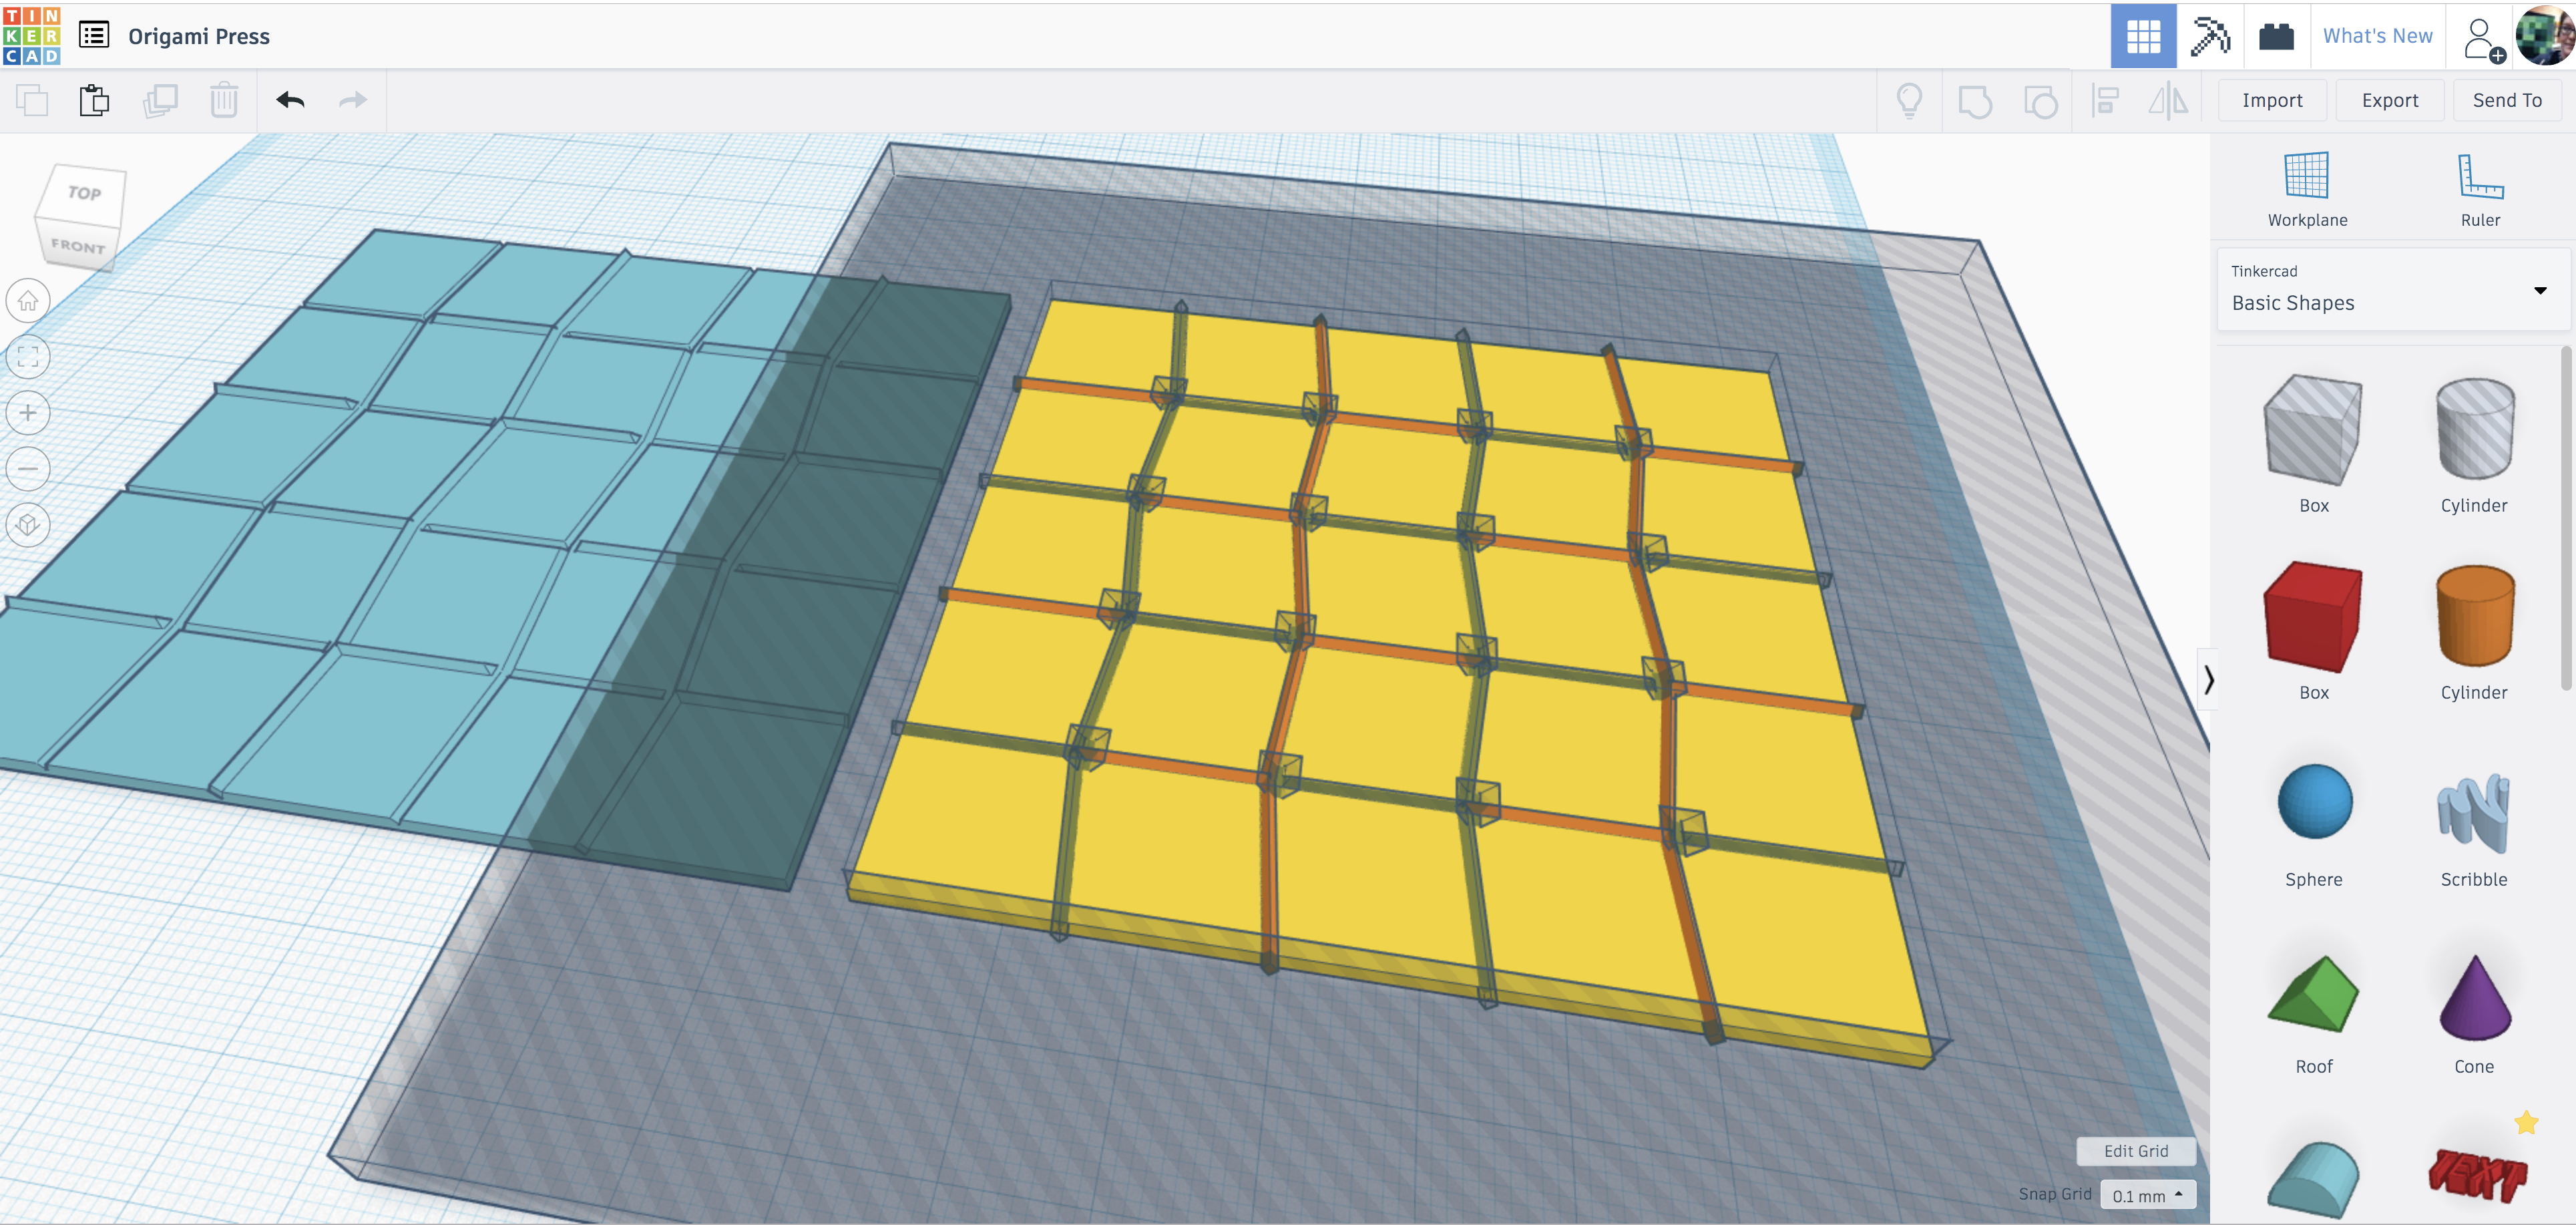This screenshot has width=2576, height=1225.
Task: Open the Blocks pickaxe mode
Action: 2210,36
